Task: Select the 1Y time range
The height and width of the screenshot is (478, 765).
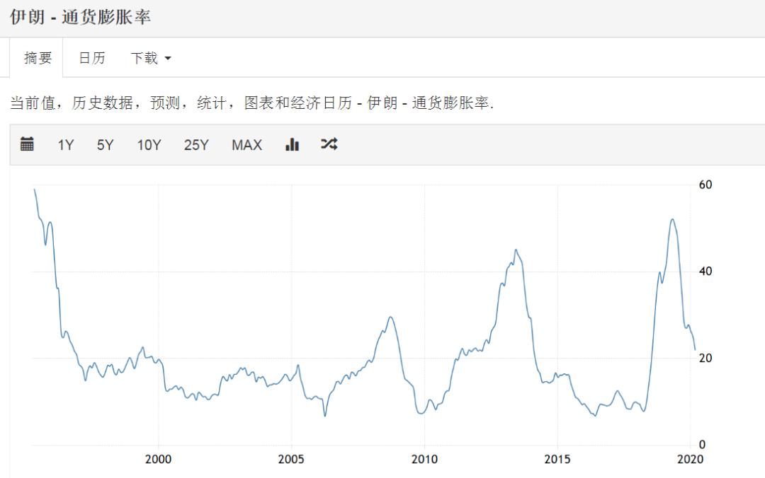Action: pyautogui.click(x=65, y=144)
